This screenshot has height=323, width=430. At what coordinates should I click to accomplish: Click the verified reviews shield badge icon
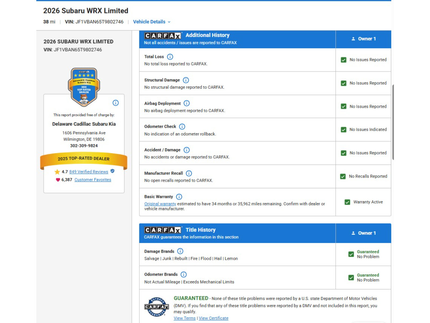[x=113, y=171]
